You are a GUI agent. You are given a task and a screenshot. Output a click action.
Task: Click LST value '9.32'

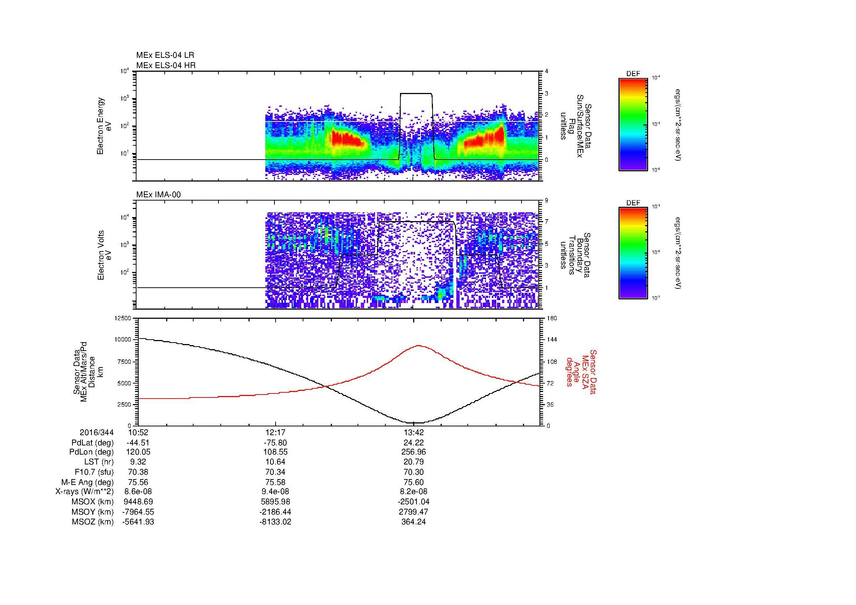138,462
